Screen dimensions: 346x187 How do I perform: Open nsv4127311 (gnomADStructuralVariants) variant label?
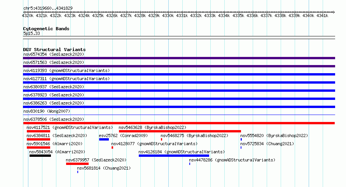(66, 79)
